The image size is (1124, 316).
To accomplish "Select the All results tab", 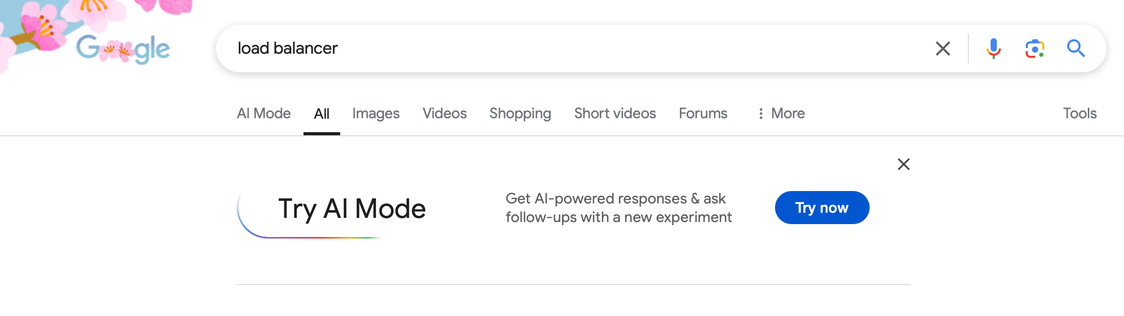I will (x=322, y=113).
